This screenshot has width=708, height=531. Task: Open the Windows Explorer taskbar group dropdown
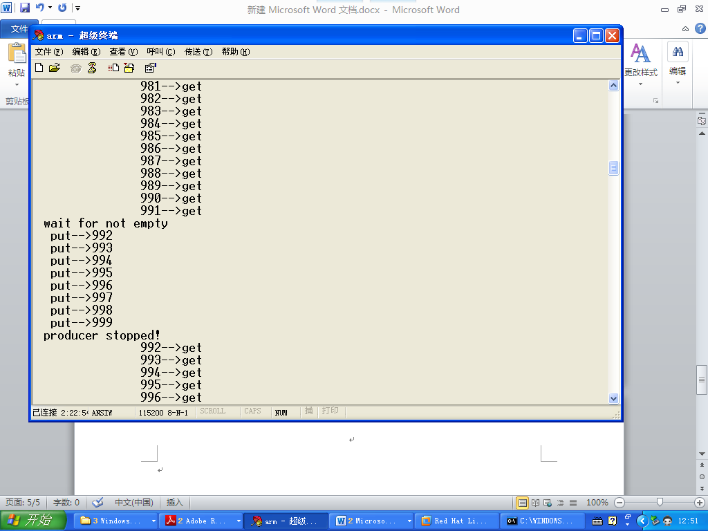pyautogui.click(x=153, y=521)
